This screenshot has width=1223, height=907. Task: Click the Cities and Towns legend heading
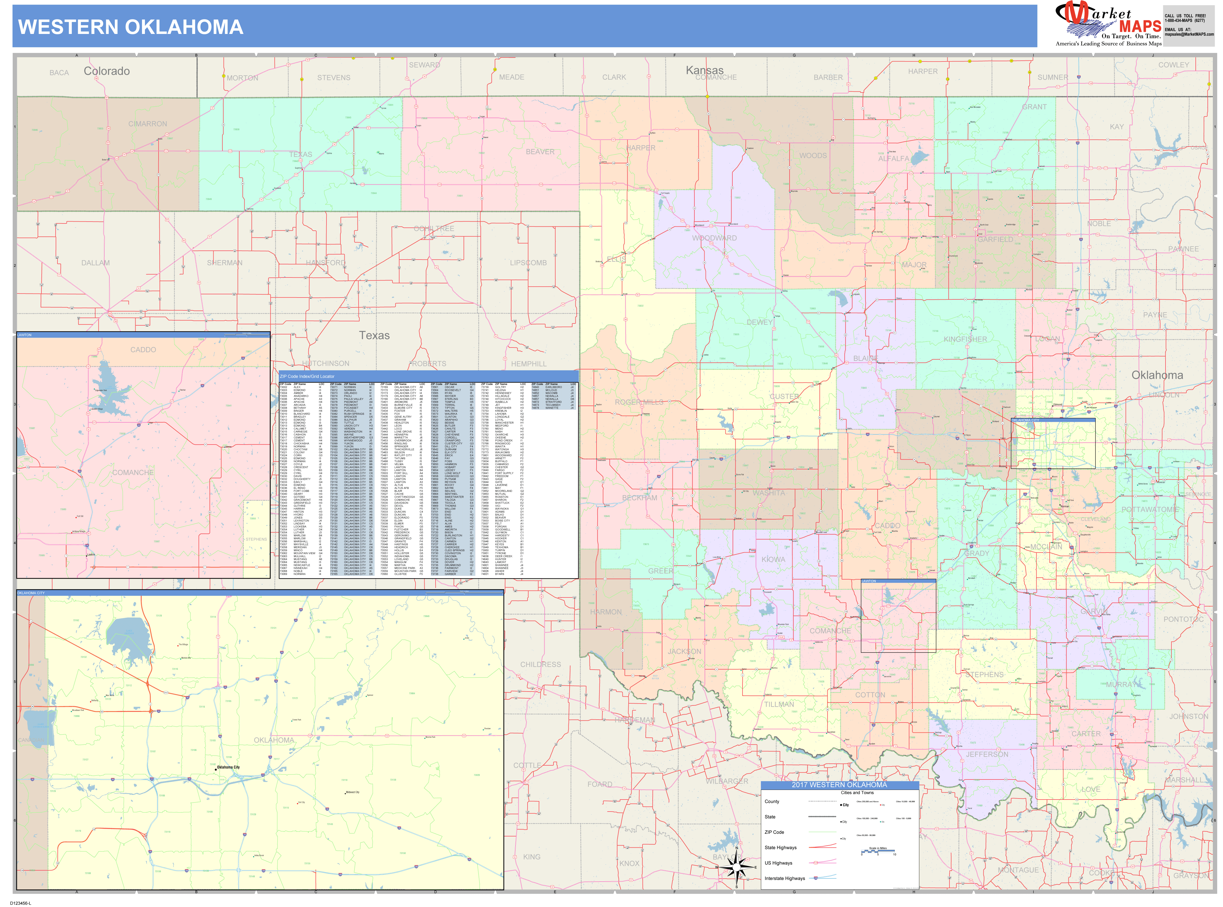coord(858,793)
